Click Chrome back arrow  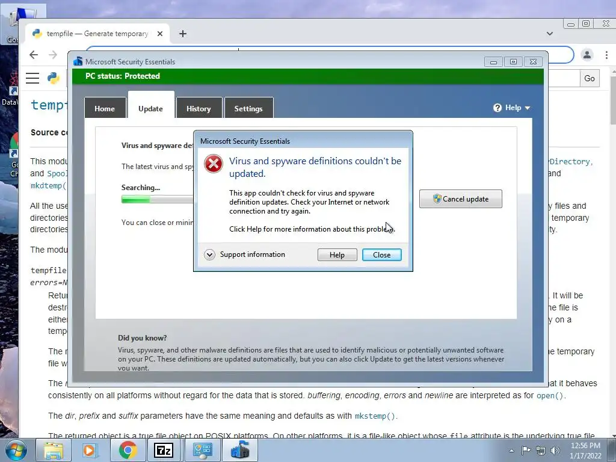pyautogui.click(x=34, y=55)
